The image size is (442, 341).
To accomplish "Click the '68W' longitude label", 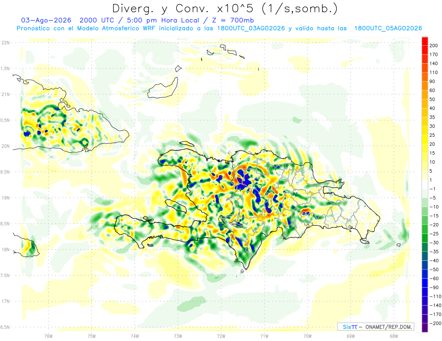I will click(394, 335).
